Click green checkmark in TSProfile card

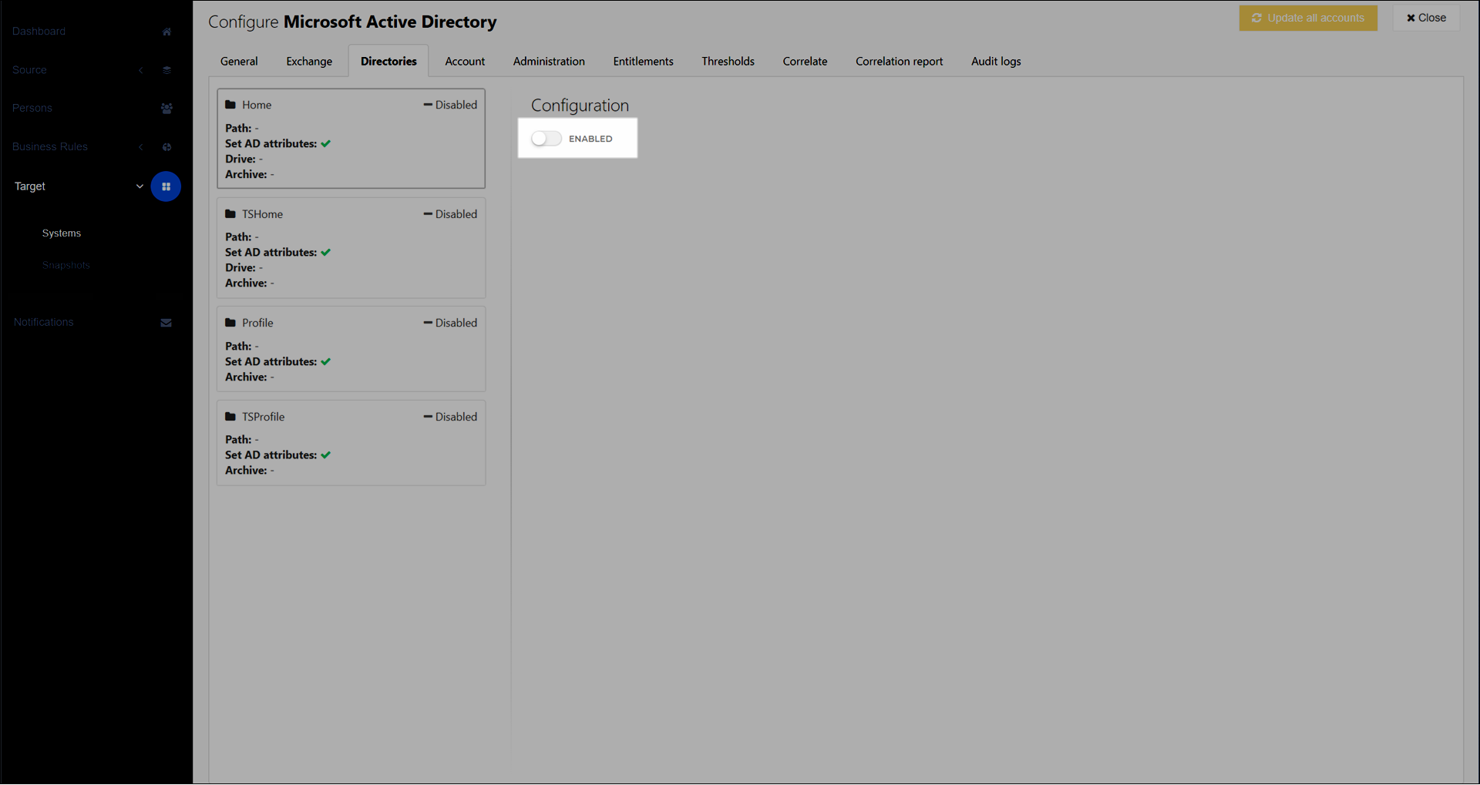pos(326,455)
